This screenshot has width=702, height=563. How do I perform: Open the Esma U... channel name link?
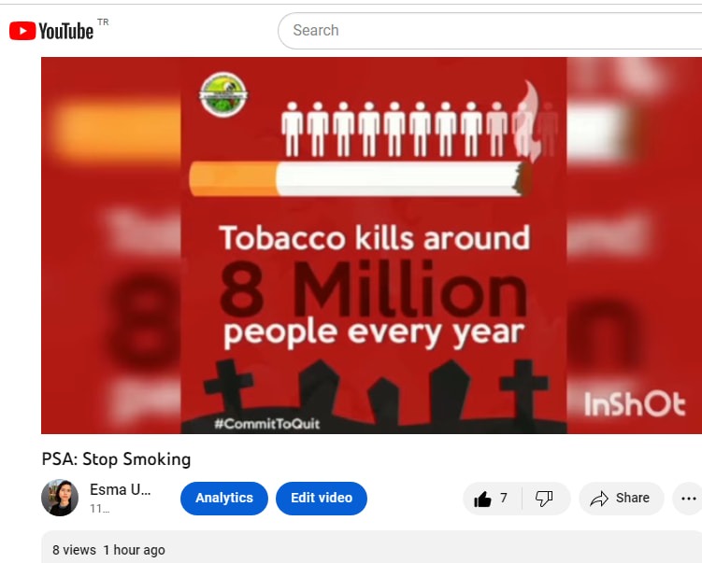120,489
